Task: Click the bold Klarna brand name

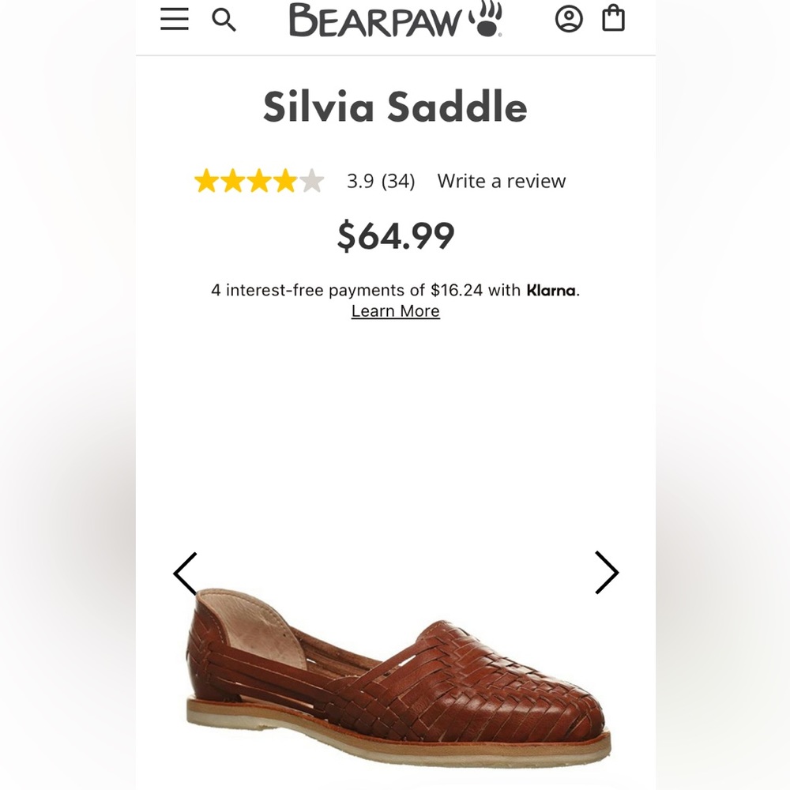Action: [551, 291]
